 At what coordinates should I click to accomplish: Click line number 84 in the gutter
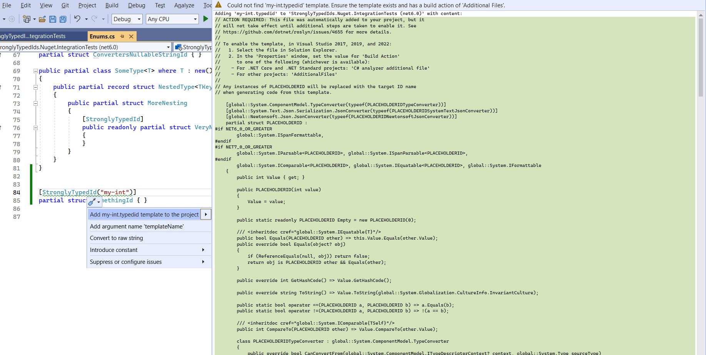(x=17, y=192)
